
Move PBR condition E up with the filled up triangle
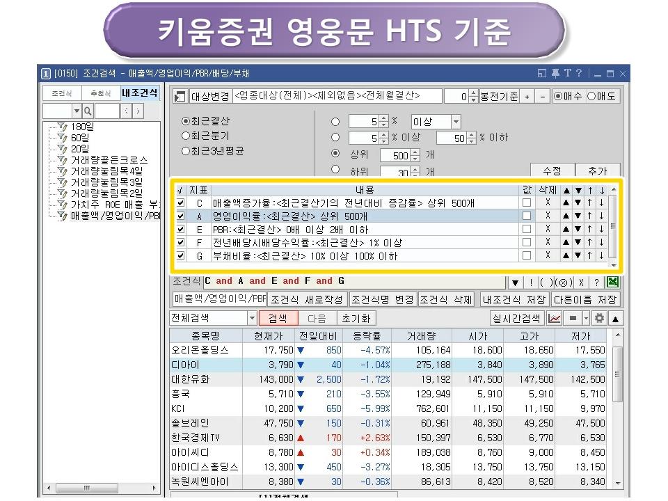pos(566,229)
